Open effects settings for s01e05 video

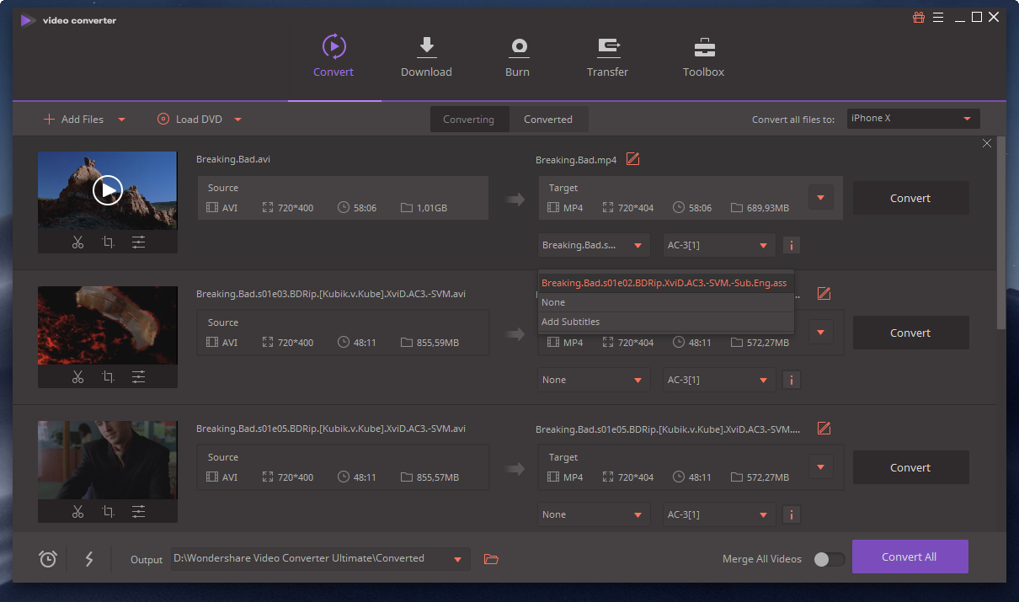138,512
